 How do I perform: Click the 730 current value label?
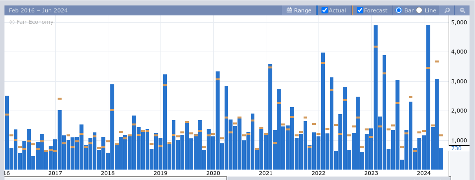pos(456,148)
